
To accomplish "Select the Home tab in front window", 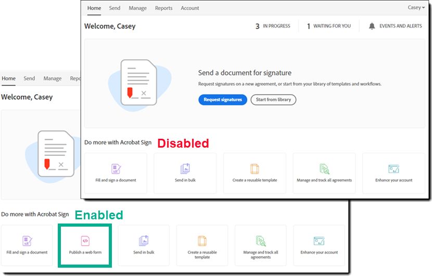I will click(x=94, y=8).
